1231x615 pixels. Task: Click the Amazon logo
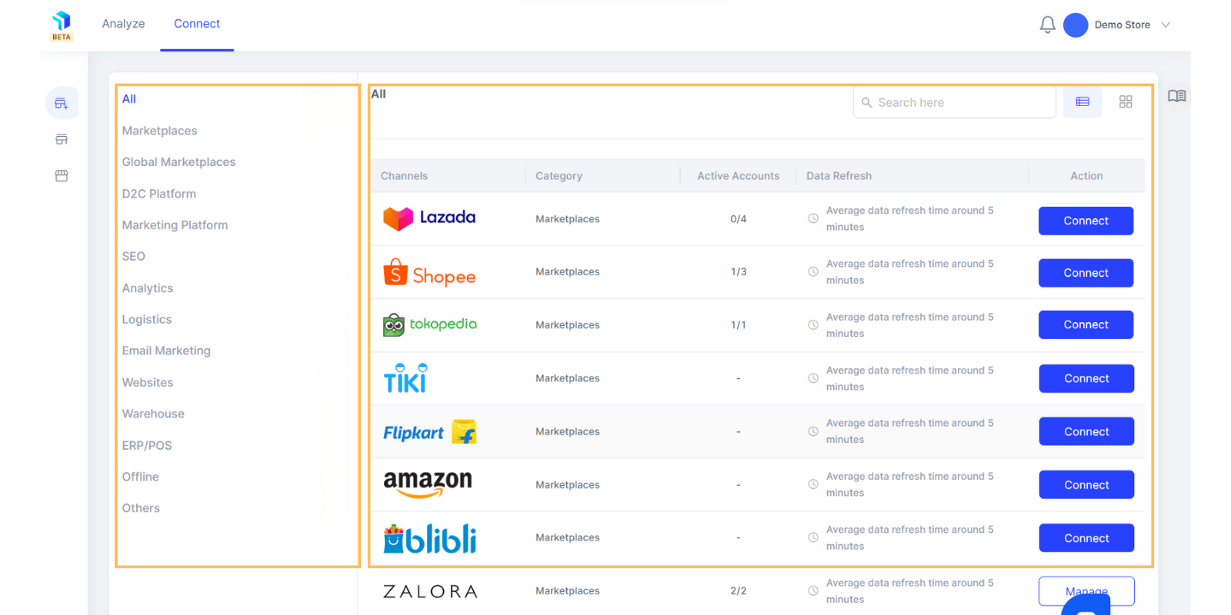[x=427, y=484]
